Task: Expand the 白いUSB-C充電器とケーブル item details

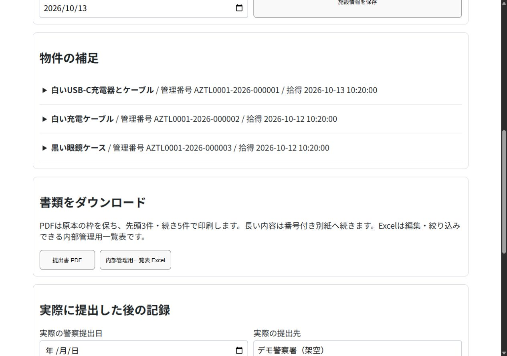Action: pyautogui.click(x=250, y=90)
